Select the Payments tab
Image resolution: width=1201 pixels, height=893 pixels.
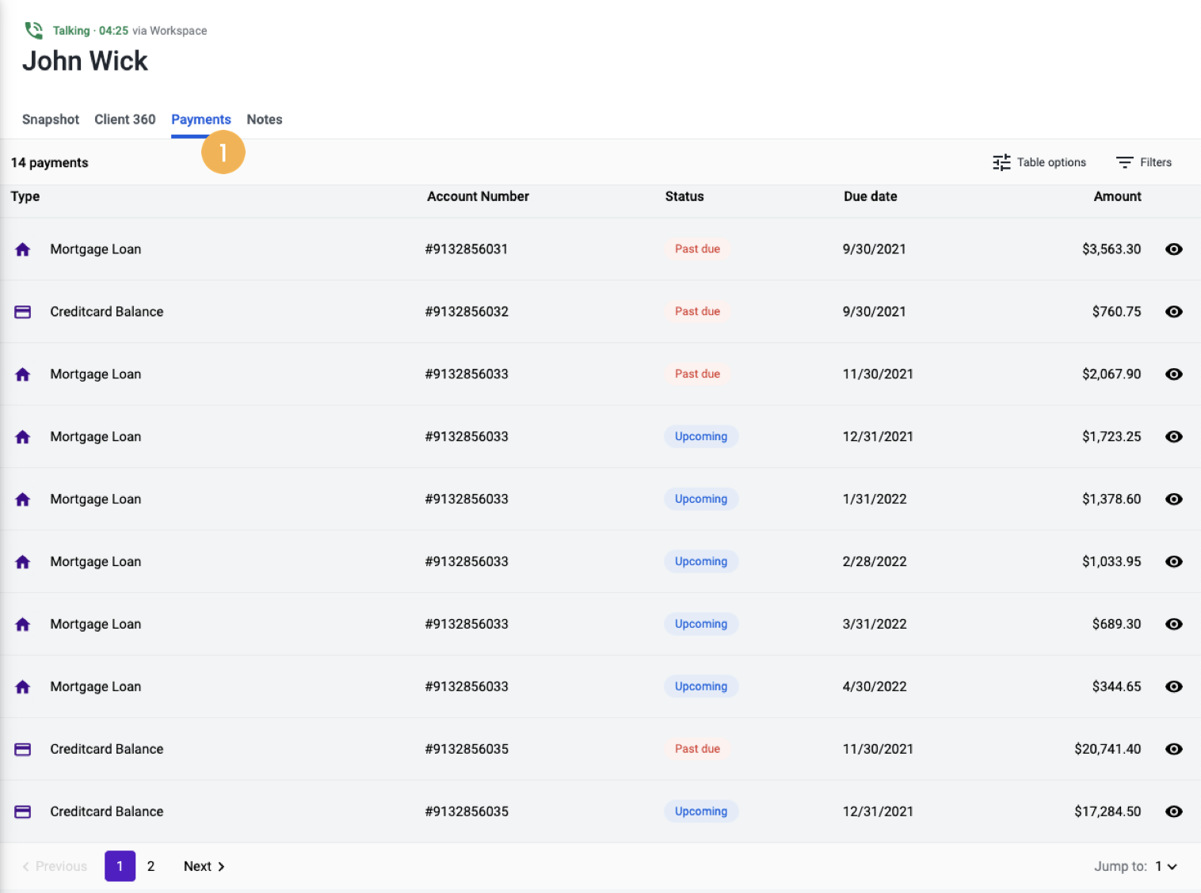[201, 120]
